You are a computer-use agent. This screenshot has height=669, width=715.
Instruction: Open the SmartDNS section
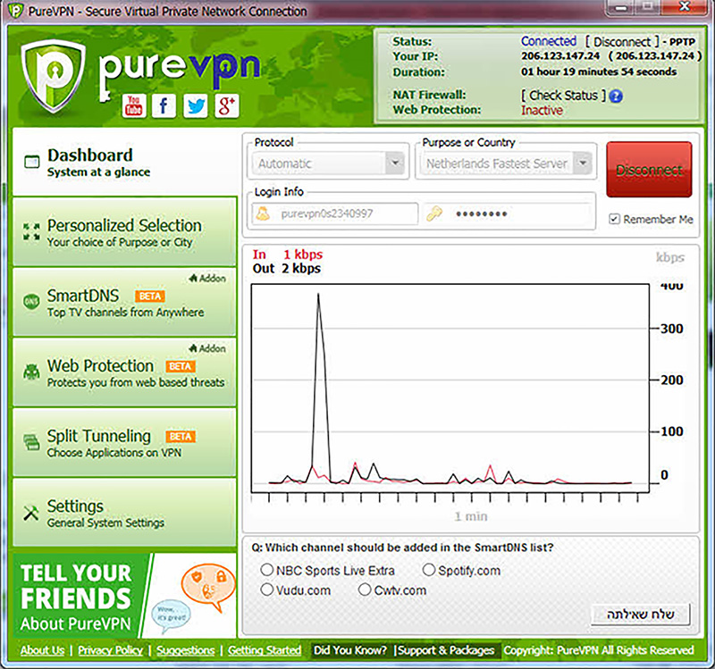point(125,302)
